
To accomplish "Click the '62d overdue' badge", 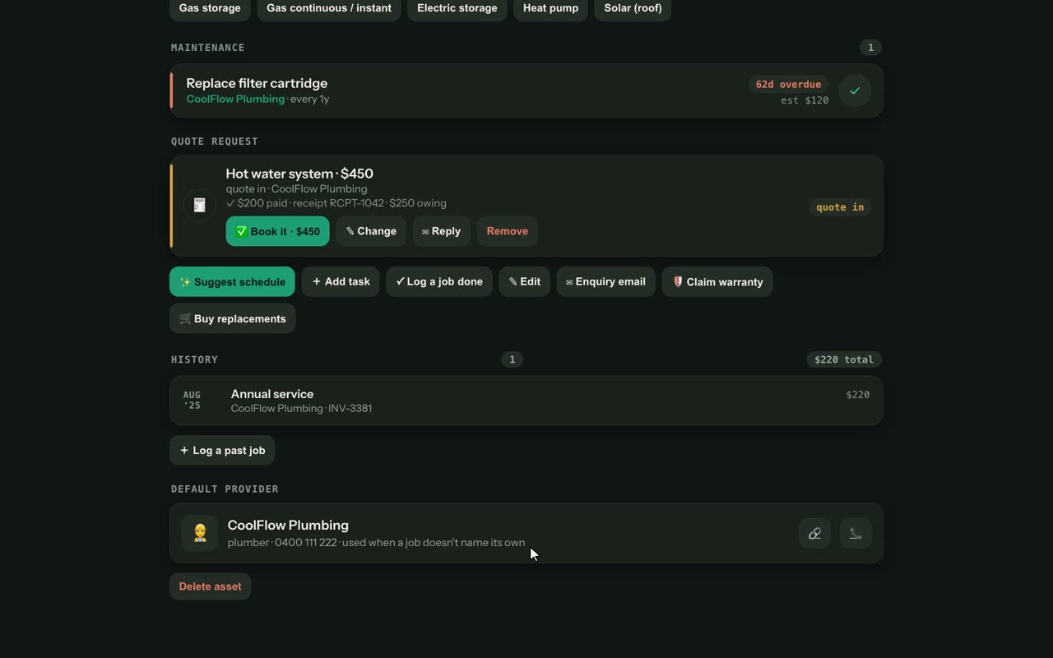I will pos(788,84).
